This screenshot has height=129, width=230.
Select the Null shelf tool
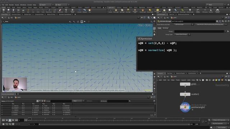28,10
